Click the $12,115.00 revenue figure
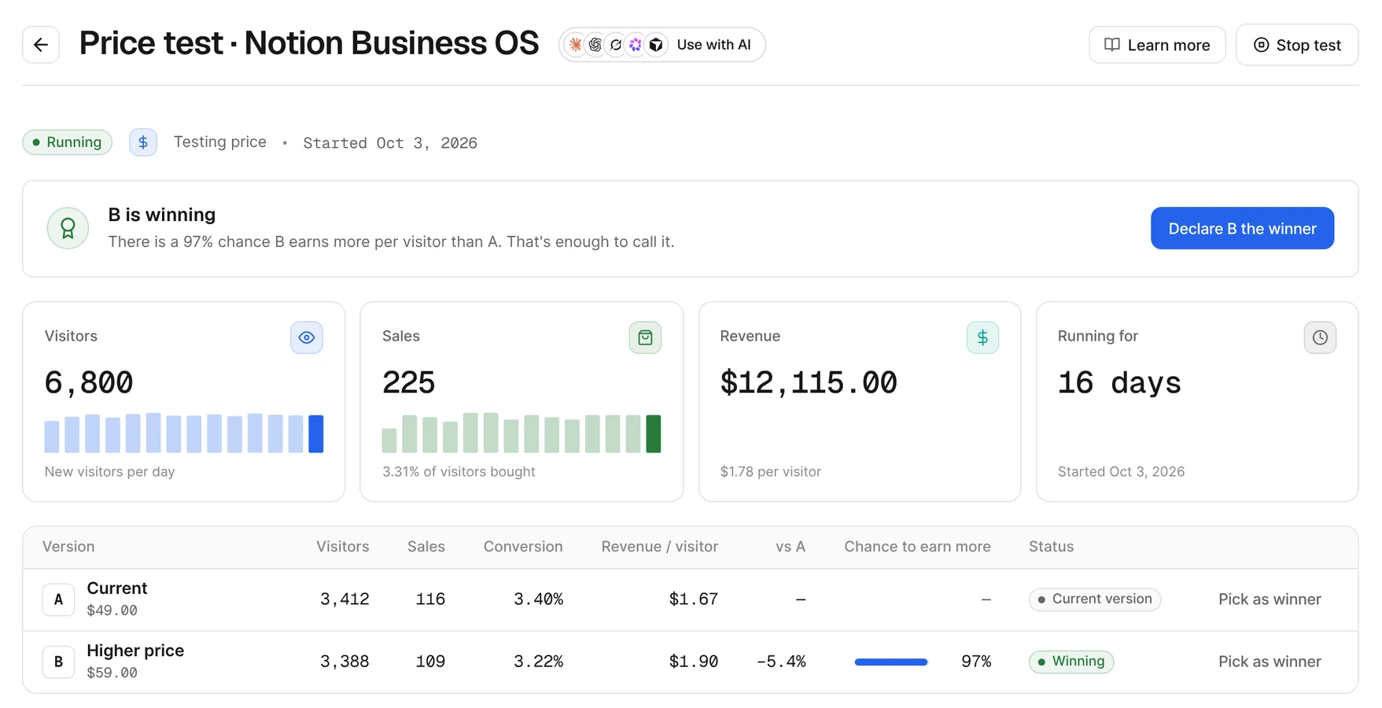 (x=809, y=383)
